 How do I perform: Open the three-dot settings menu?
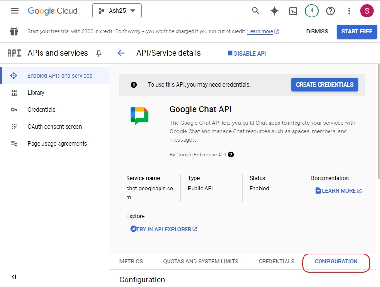(349, 11)
